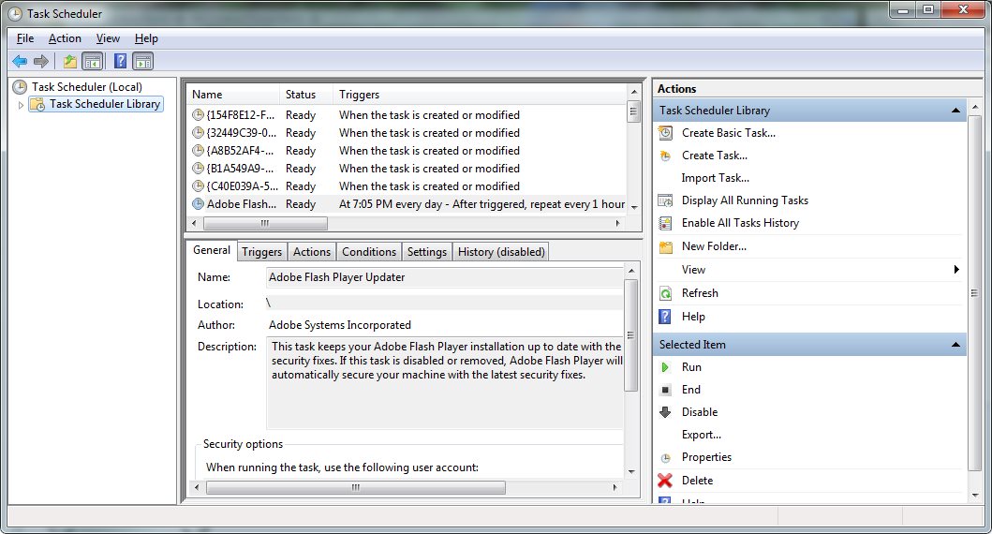
Task: Click the Actions pane scroll-down arrow
Action: tap(975, 495)
